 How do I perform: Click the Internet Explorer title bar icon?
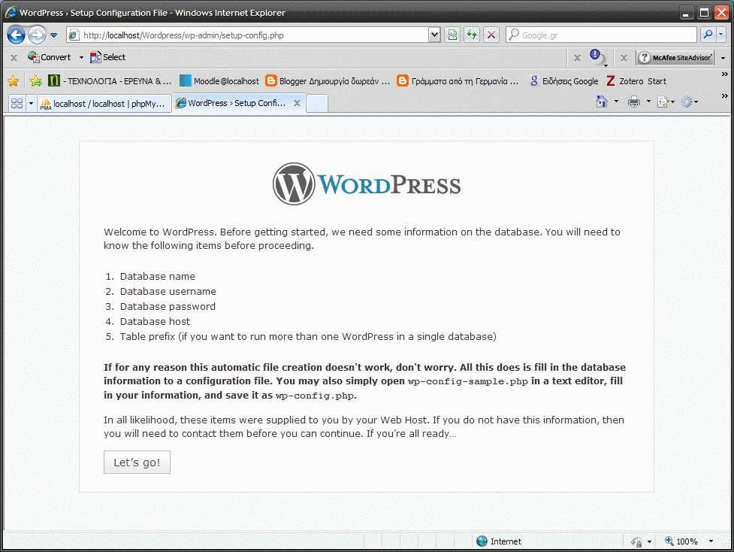pos(11,12)
